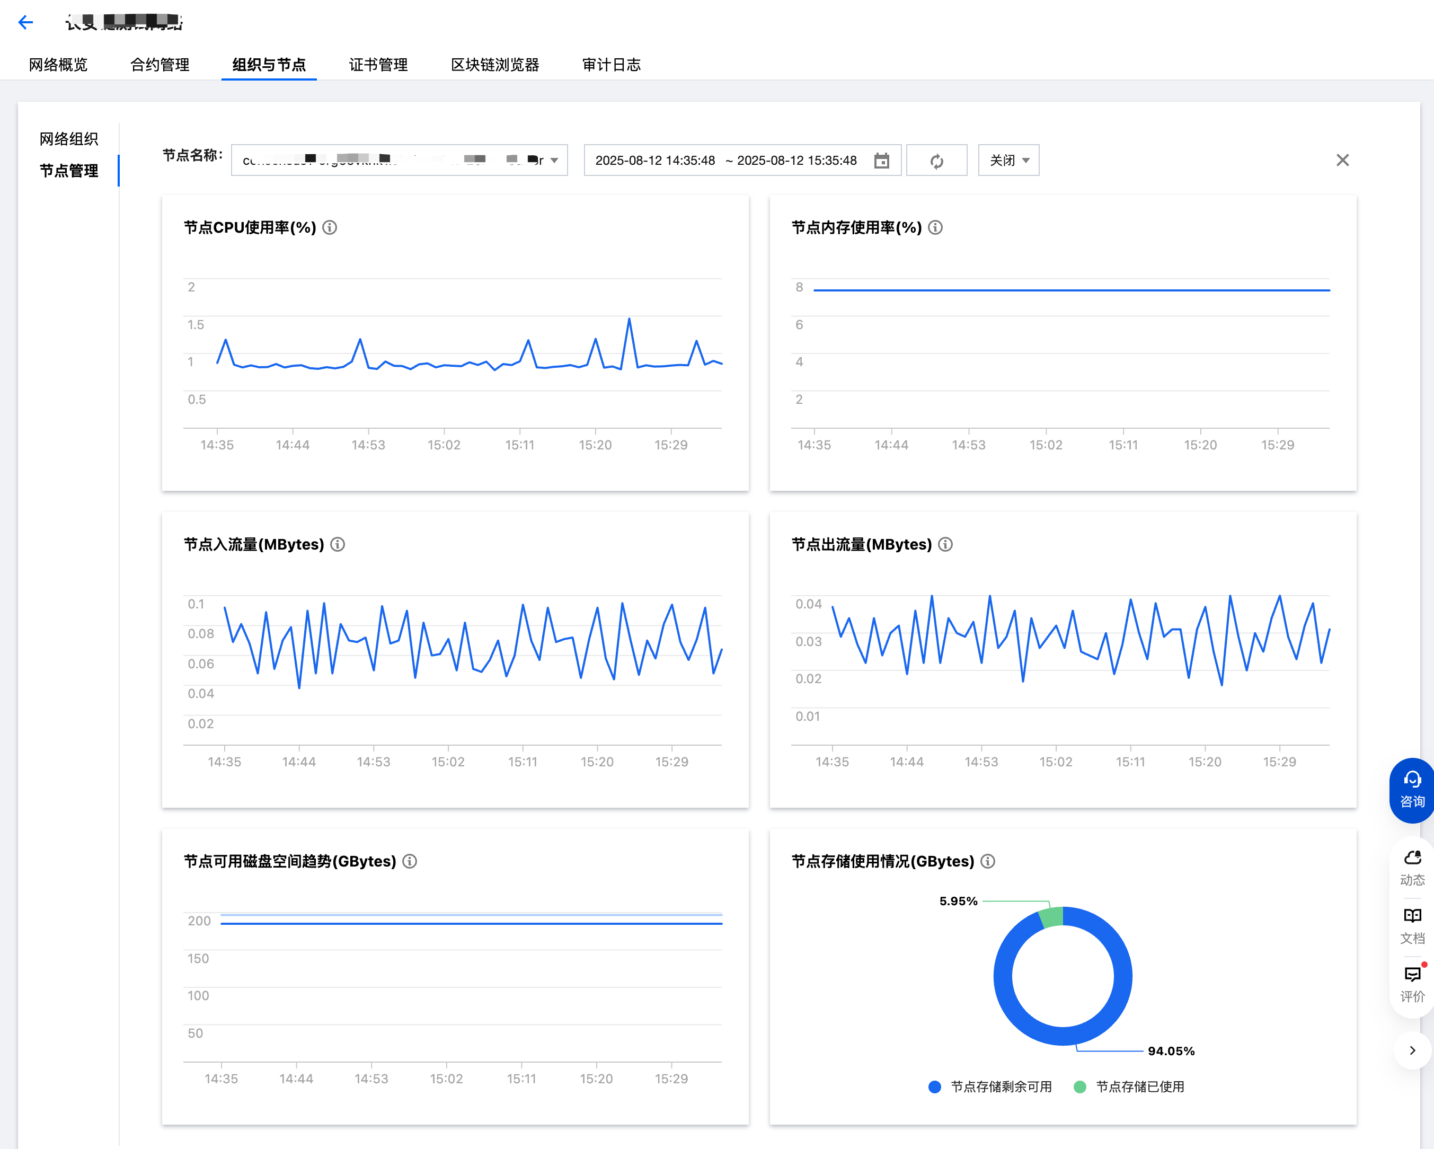Click the refresh icon button
This screenshot has width=1434, height=1149.
coord(936,161)
